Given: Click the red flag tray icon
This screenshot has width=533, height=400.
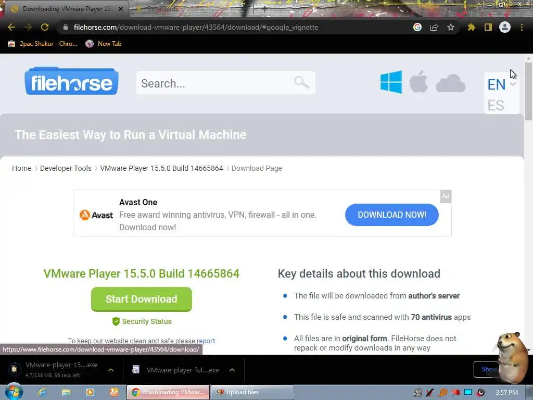Looking at the screenshot, I should click(x=455, y=393).
